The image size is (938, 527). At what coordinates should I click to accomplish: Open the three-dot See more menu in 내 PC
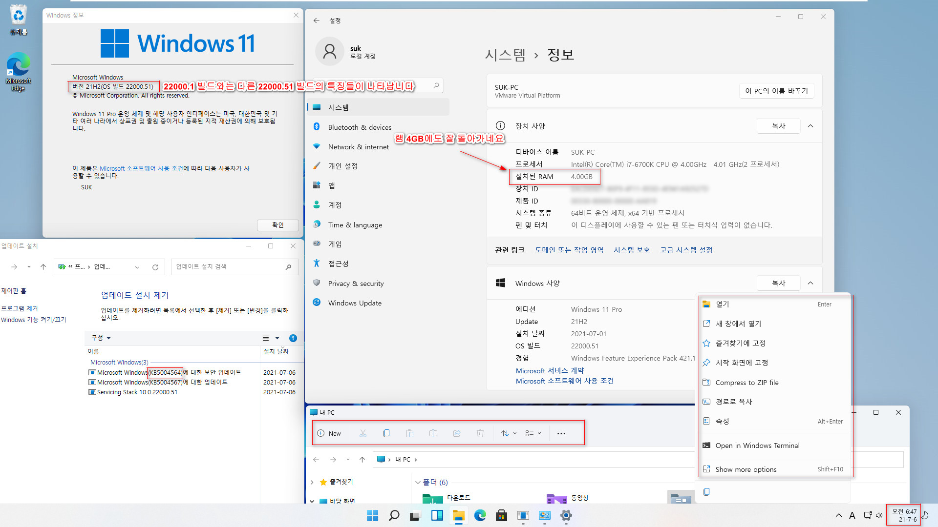561,433
